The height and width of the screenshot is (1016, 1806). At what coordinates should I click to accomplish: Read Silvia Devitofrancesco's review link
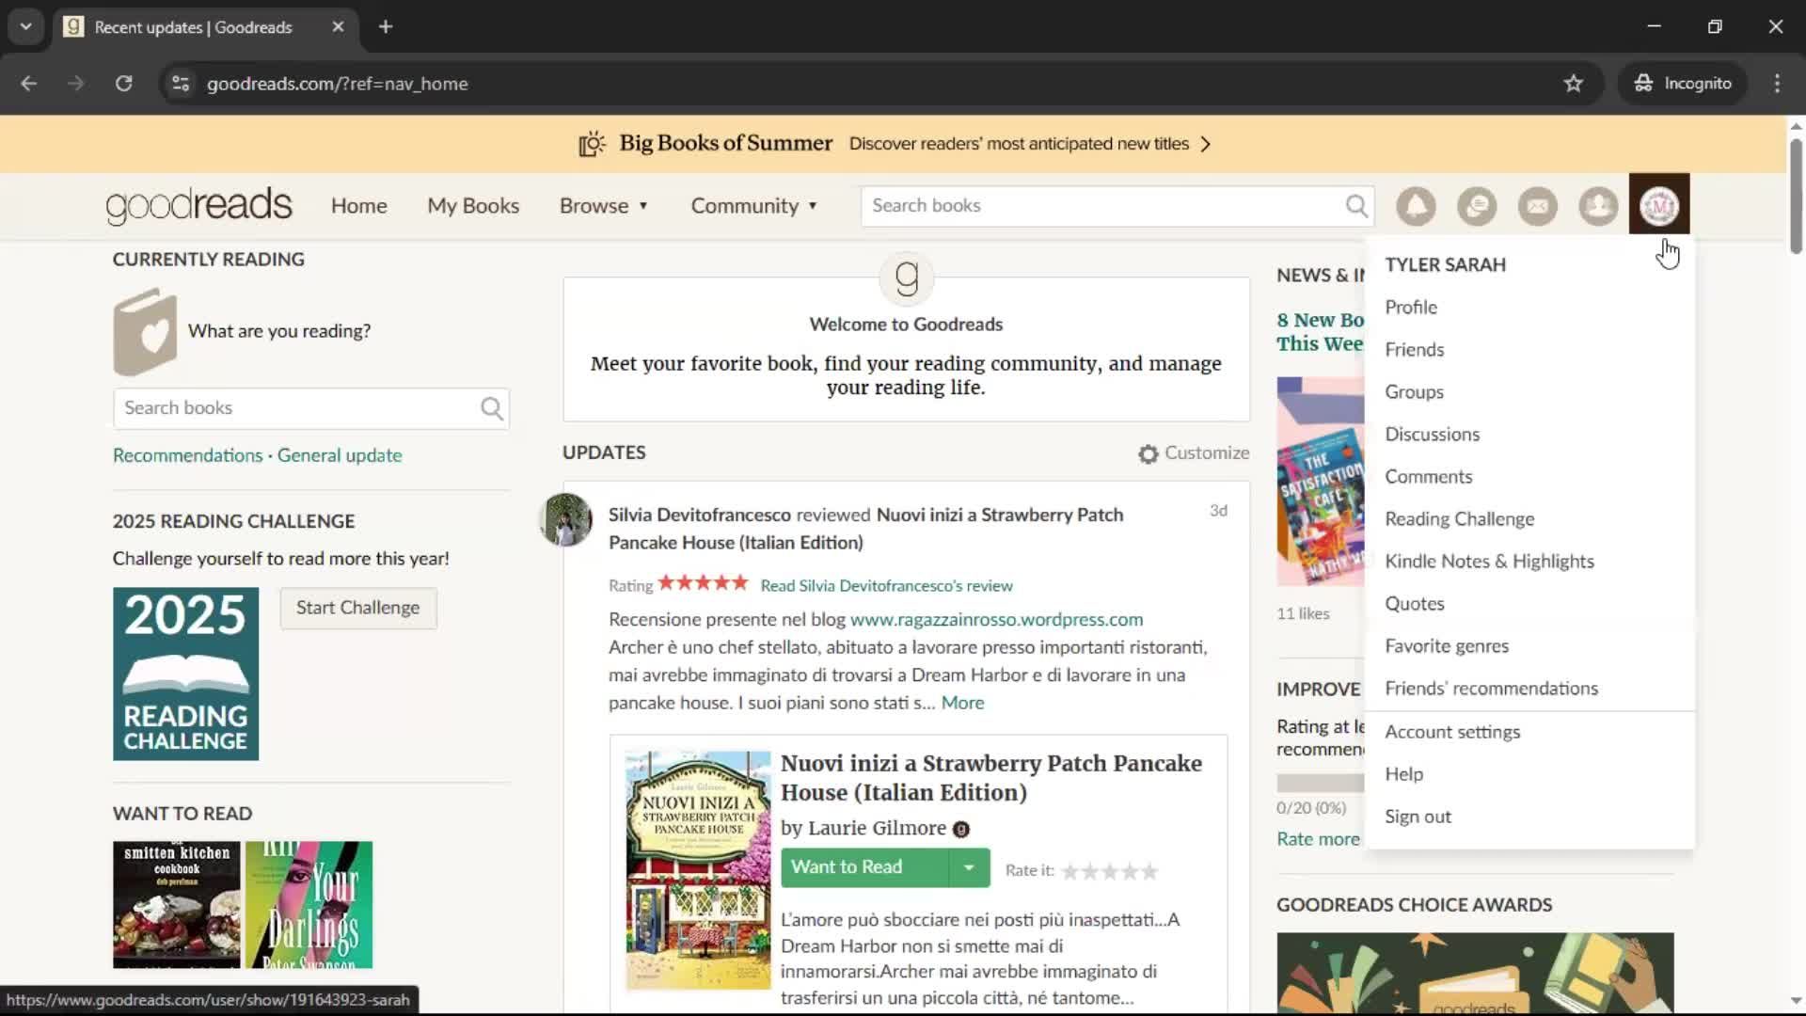pos(886,586)
